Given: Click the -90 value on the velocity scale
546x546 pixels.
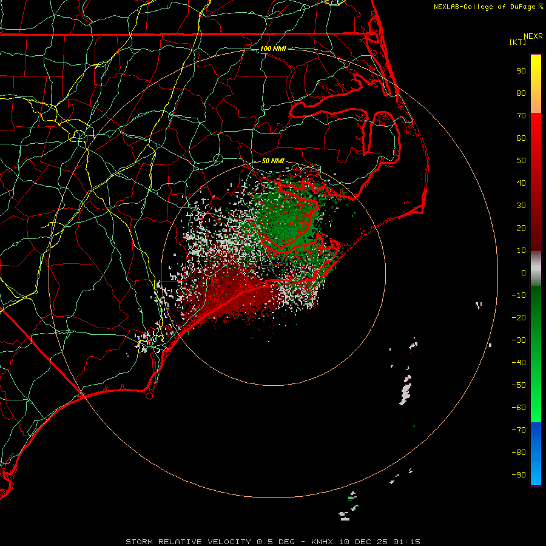Looking at the screenshot, I should [519, 474].
